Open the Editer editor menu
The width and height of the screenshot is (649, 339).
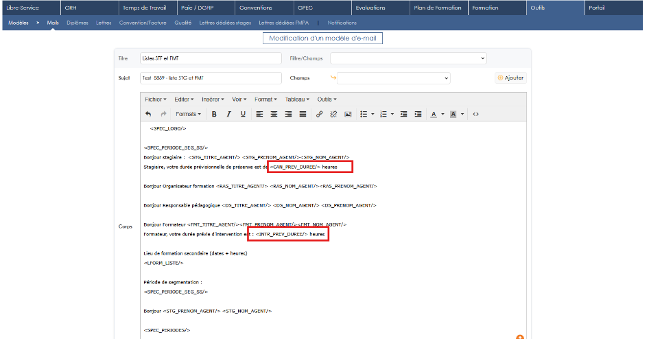184,100
